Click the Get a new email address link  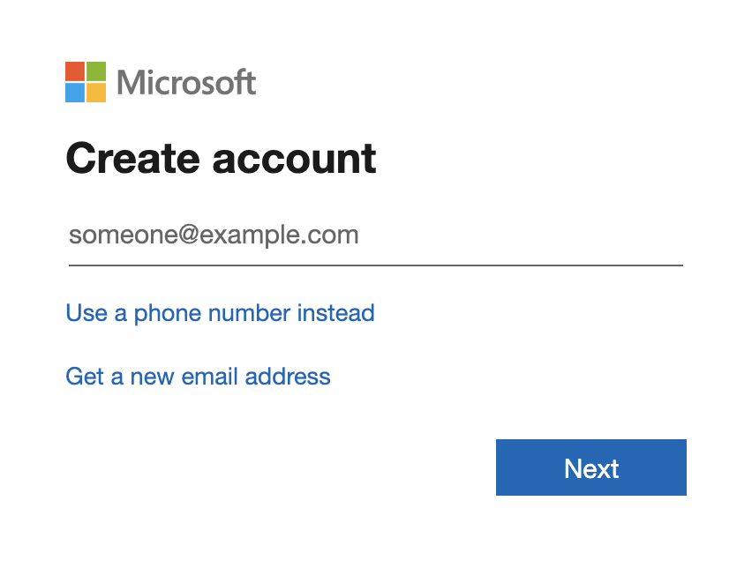click(x=198, y=377)
